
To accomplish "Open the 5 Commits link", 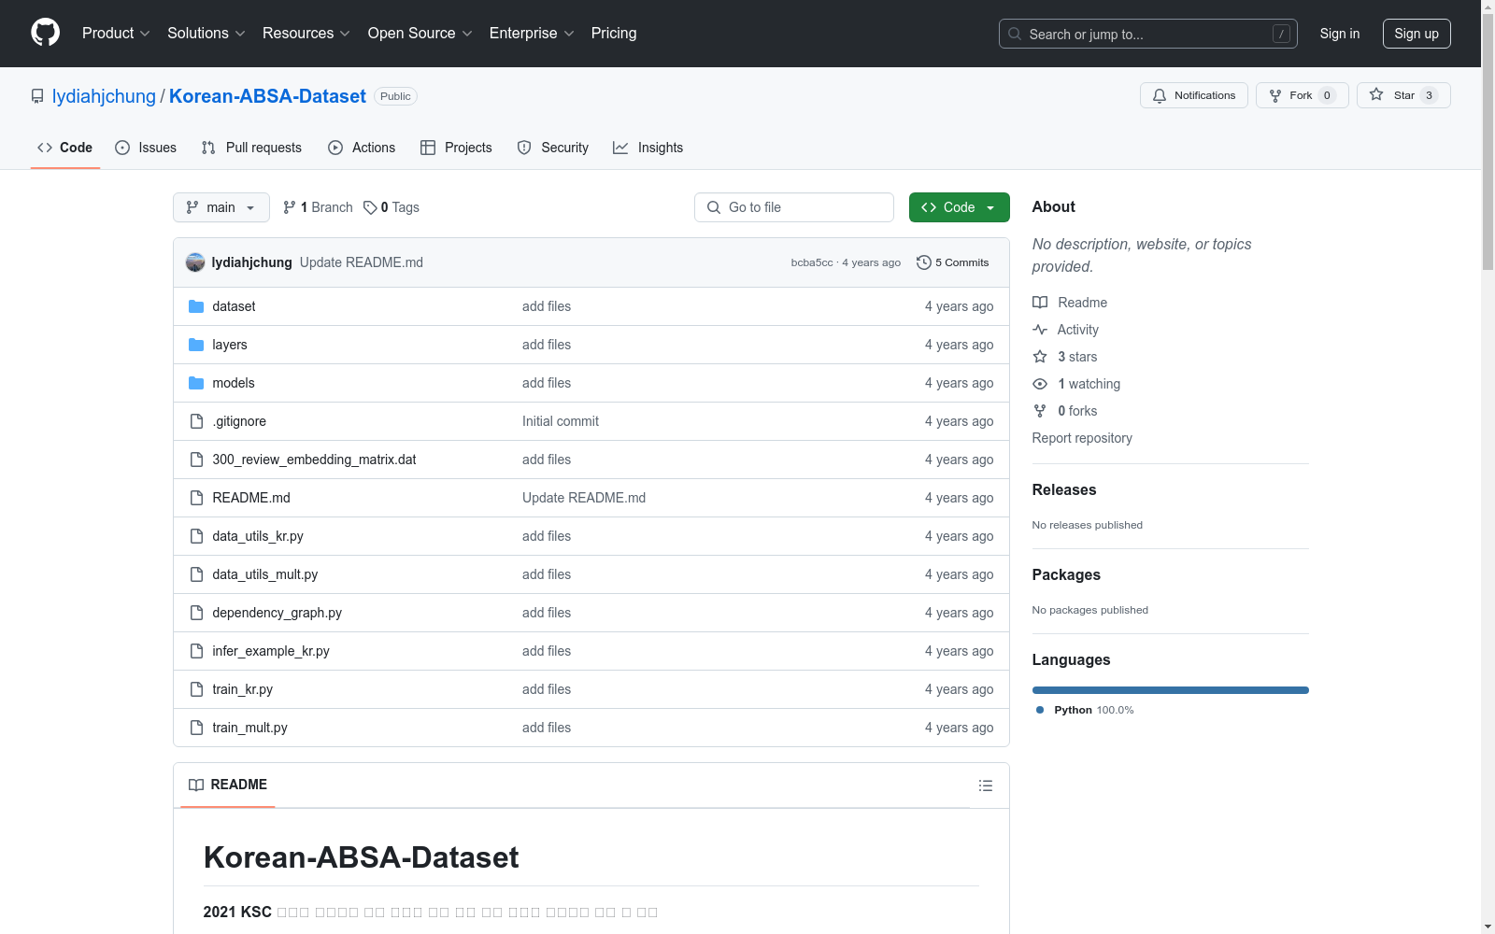I will click(x=952, y=262).
